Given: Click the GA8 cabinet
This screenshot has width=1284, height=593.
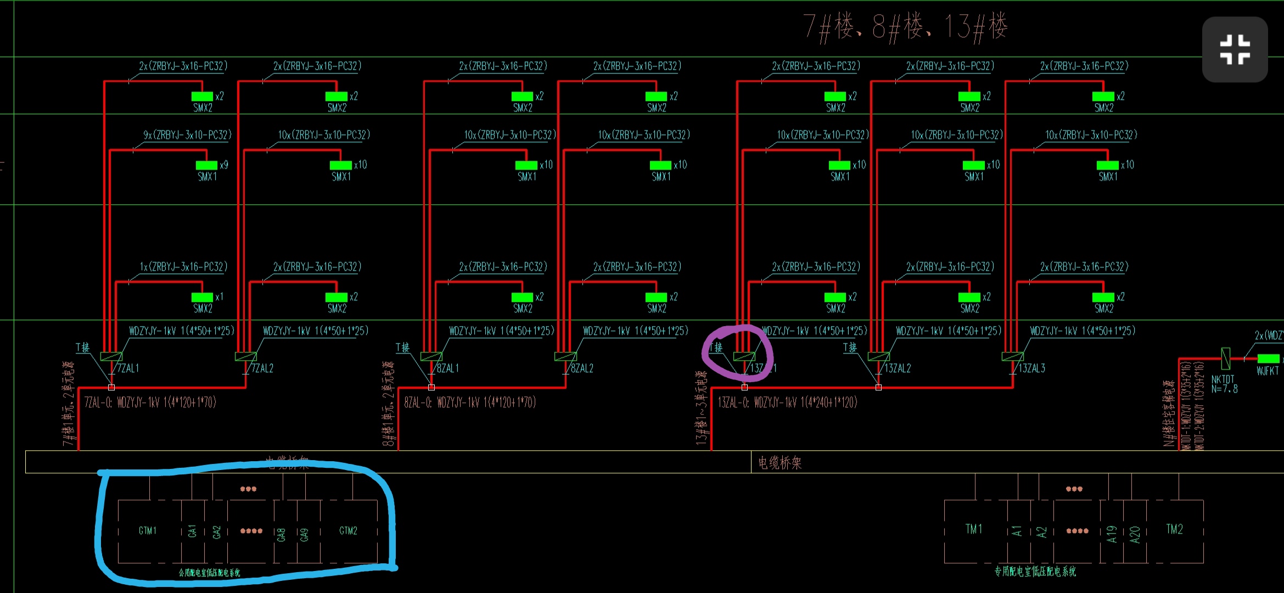Looking at the screenshot, I should (x=285, y=531).
